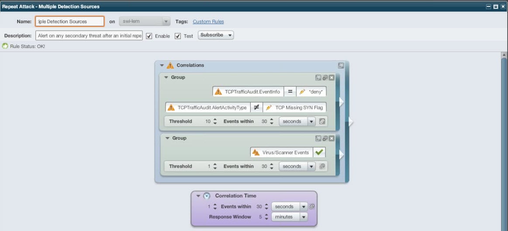This screenshot has width=508, height=231.
Task: Maximize the Repeat Attack rule window
Action: point(496,7)
